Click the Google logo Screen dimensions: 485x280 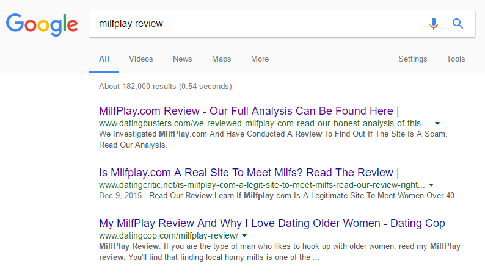42,24
